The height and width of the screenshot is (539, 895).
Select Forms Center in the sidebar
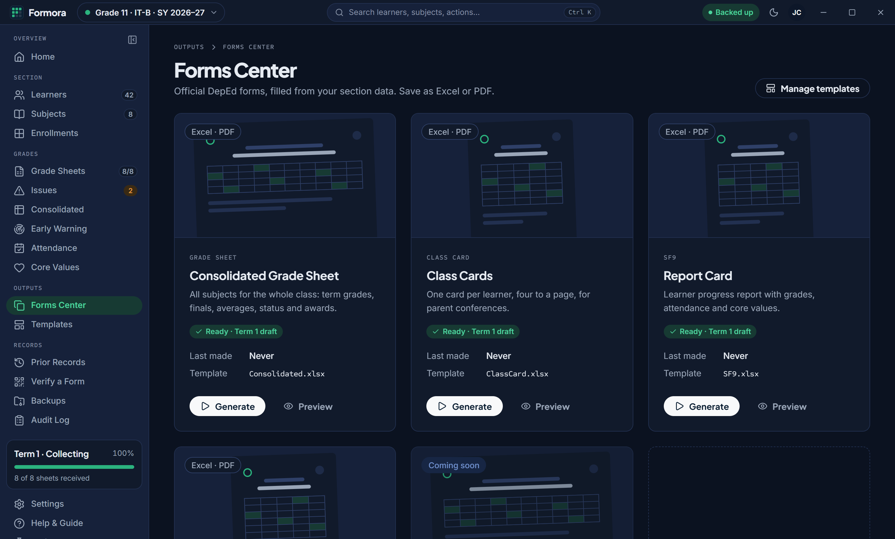pos(75,305)
